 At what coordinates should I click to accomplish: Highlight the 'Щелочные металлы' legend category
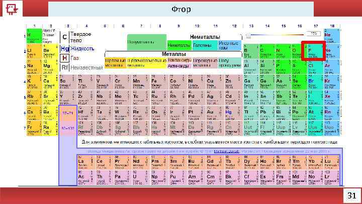tap(116, 63)
